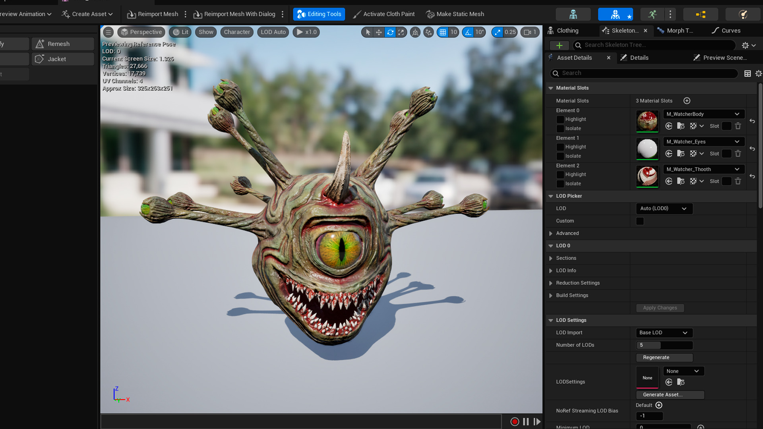The height and width of the screenshot is (429, 763).
Task: Open M_WatcherBody material dropdown
Action: tap(704, 114)
